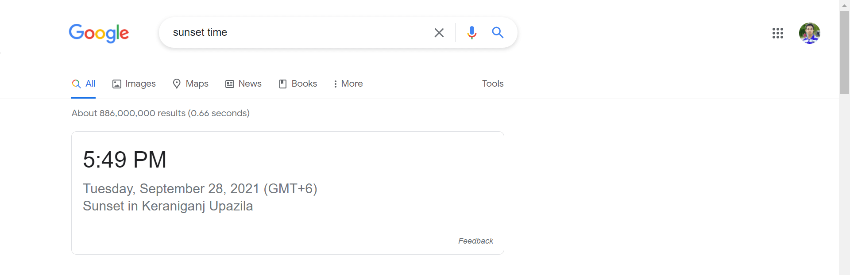Image resolution: width=850 pixels, height=275 pixels.
Task: Click the scrollbar up arrow
Action: click(x=844, y=5)
